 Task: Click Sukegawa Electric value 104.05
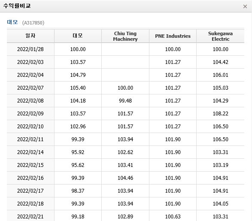[x=221, y=203]
